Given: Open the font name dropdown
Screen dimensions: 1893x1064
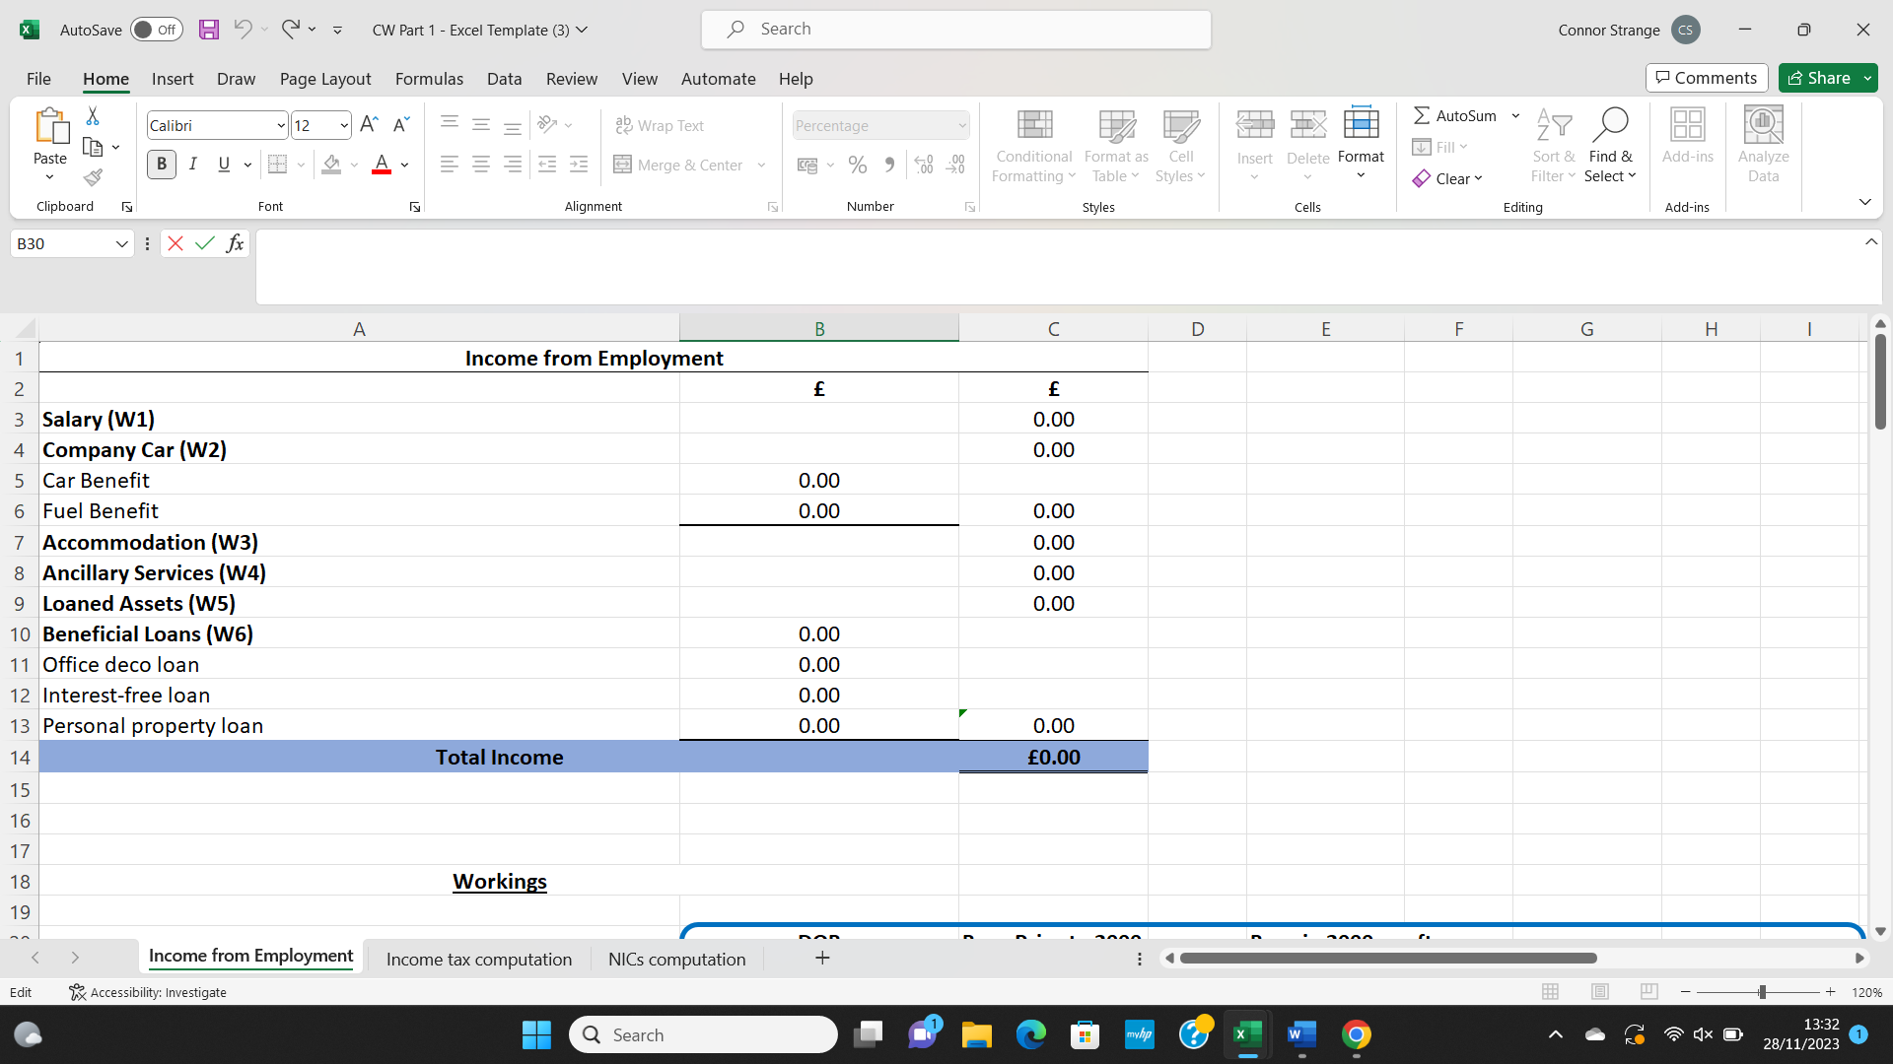Looking at the screenshot, I should tap(280, 125).
